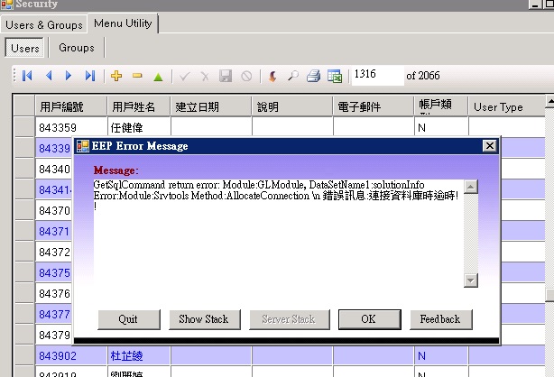Select the Menu Utility tab
This screenshot has height=377, width=554.
124,23
